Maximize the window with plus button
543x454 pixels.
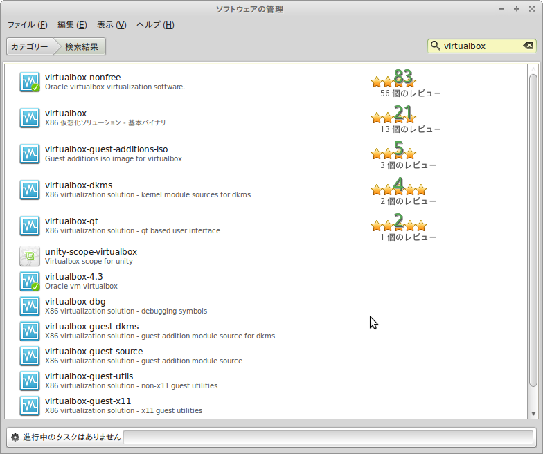point(517,9)
